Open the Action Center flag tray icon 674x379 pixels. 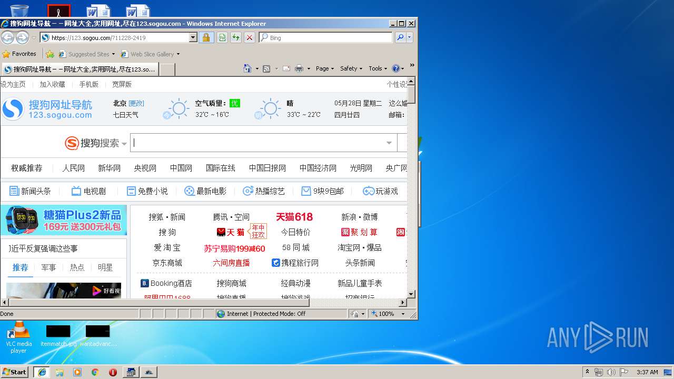624,372
